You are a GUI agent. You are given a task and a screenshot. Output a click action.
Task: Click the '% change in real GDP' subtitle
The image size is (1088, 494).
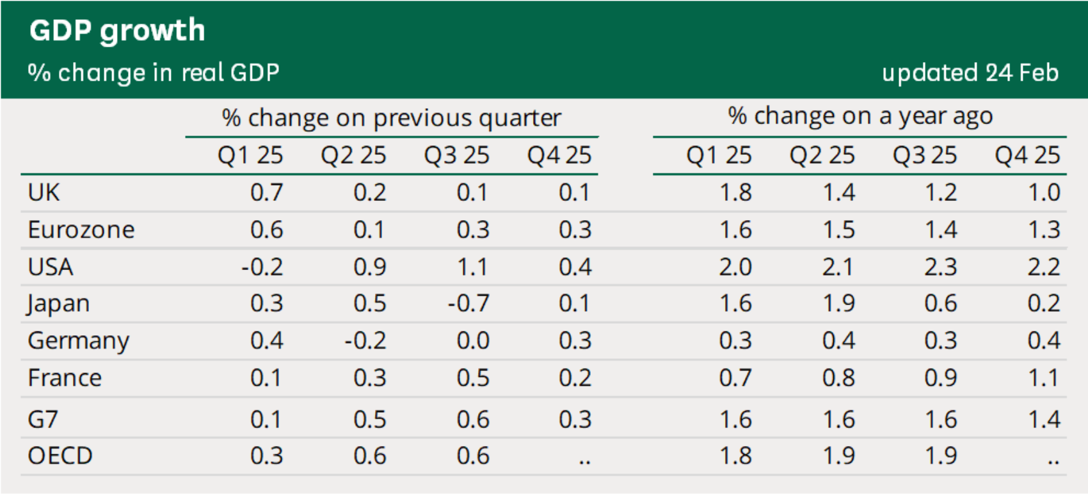point(154,73)
